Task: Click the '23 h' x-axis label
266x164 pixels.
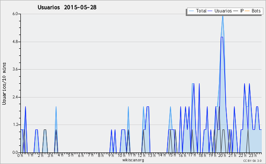Action: pos(253,155)
